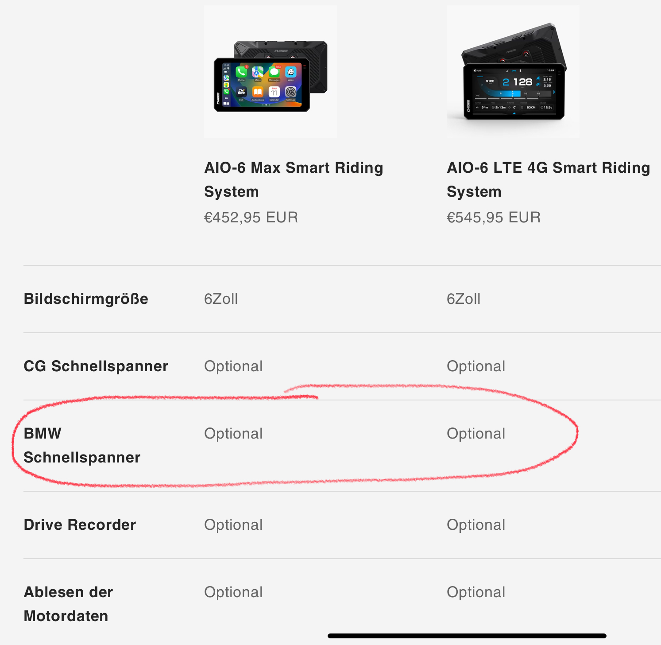Open the AIO-6 LTE 4G product image
This screenshot has height=645, width=661.
click(513, 72)
